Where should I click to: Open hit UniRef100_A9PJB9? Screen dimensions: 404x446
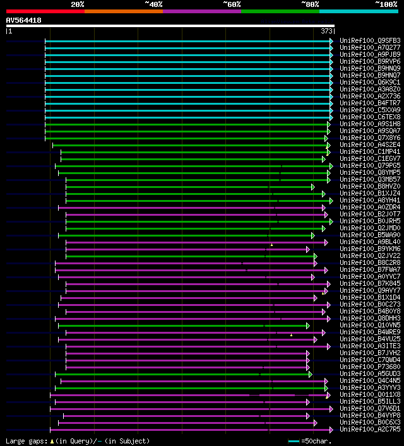[x=370, y=54]
